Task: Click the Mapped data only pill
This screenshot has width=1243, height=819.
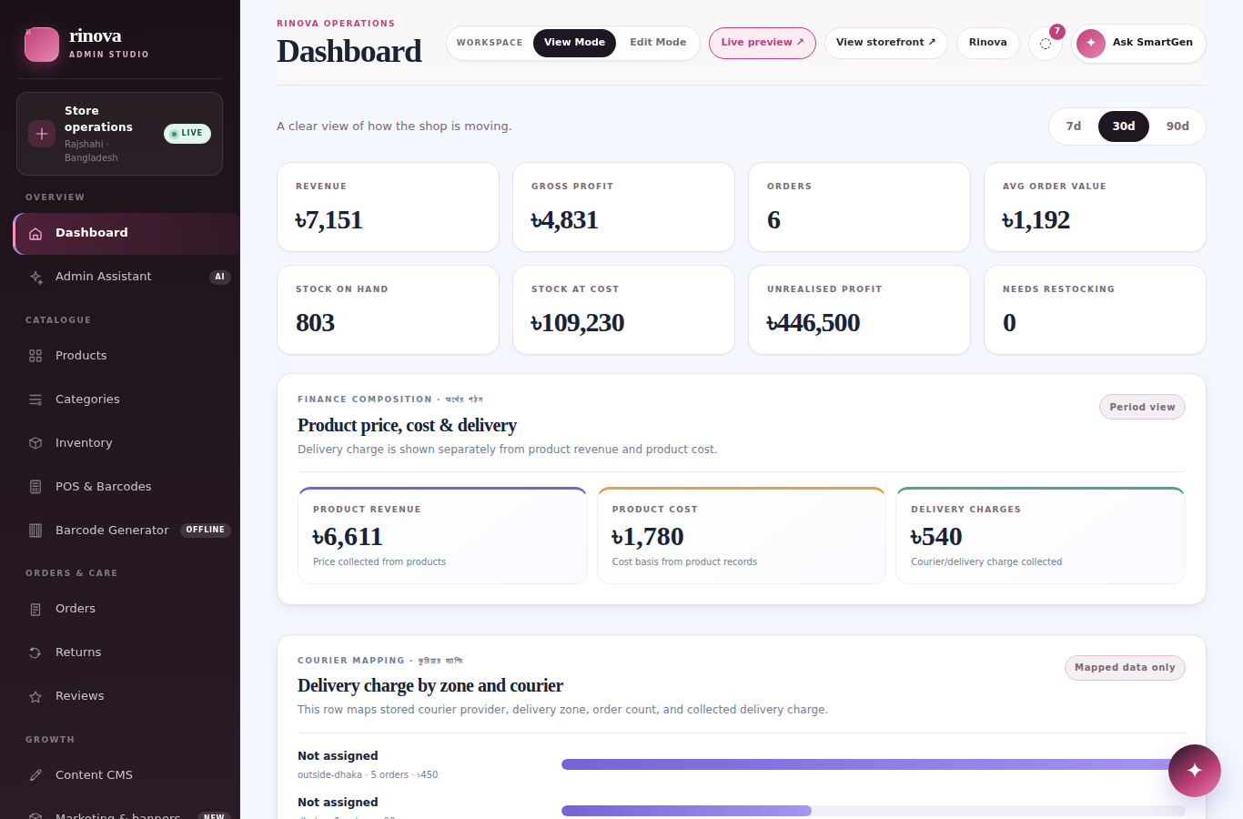Action: (x=1125, y=668)
